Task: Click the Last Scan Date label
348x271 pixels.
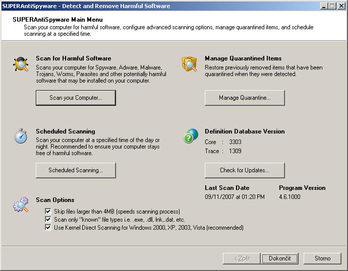Action: pyautogui.click(x=227, y=188)
